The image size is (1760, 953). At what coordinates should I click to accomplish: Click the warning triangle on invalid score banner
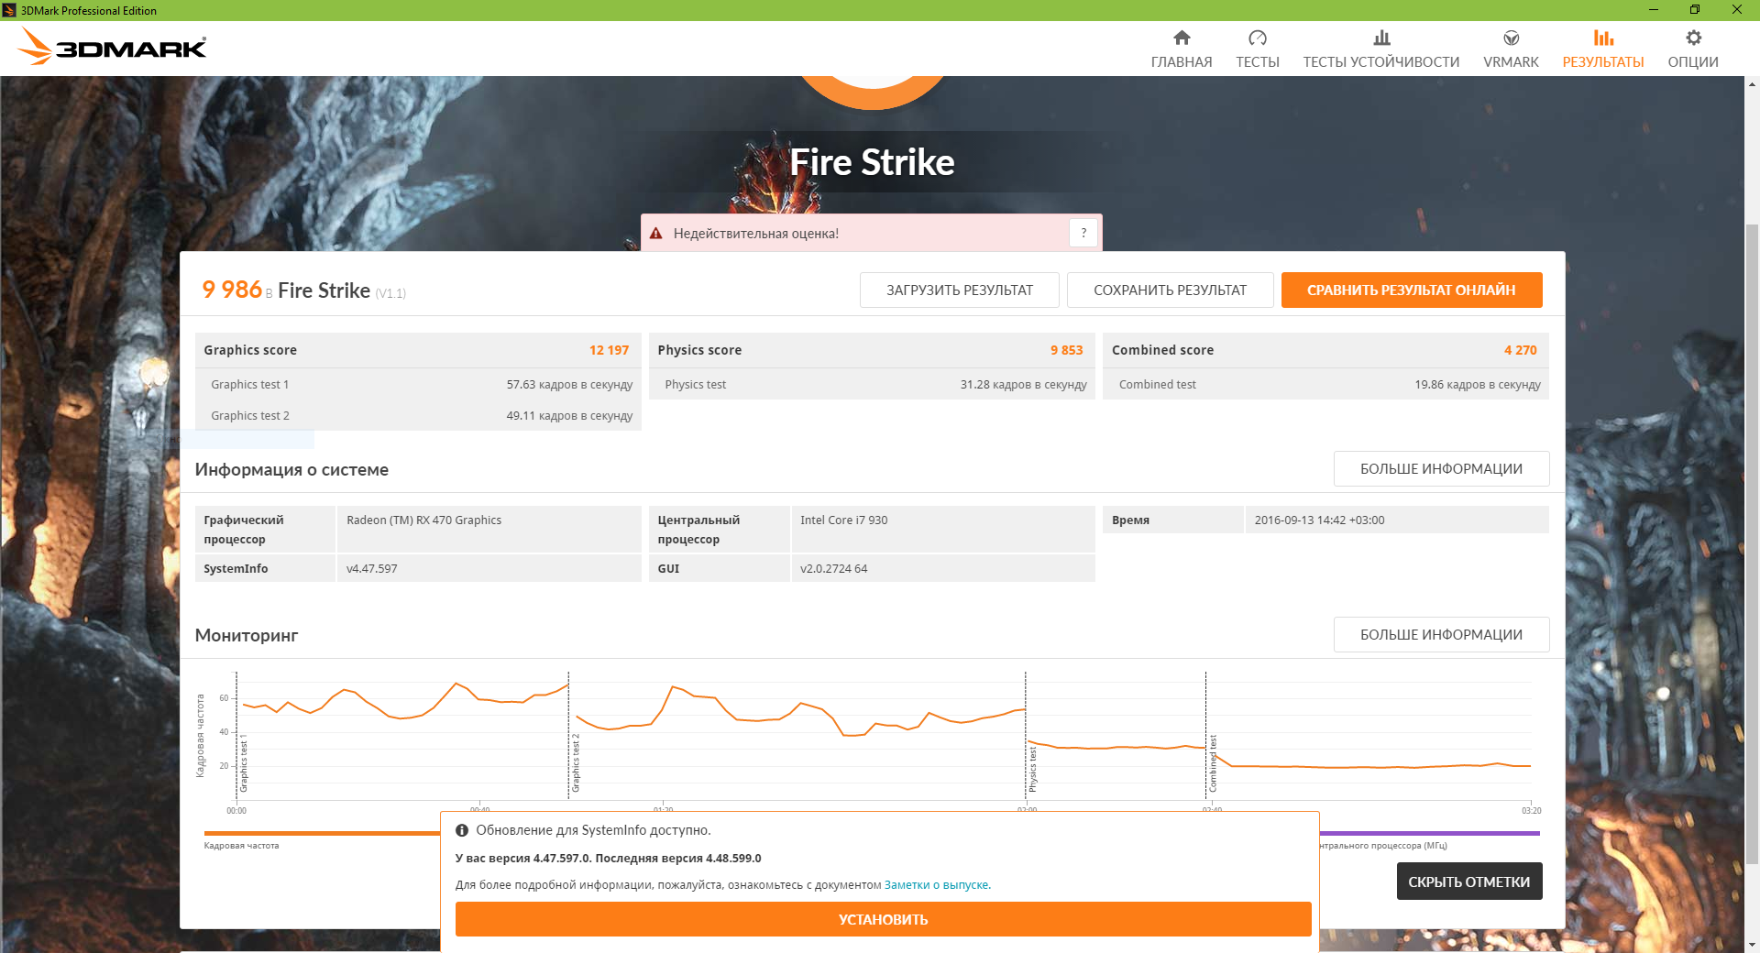656,234
